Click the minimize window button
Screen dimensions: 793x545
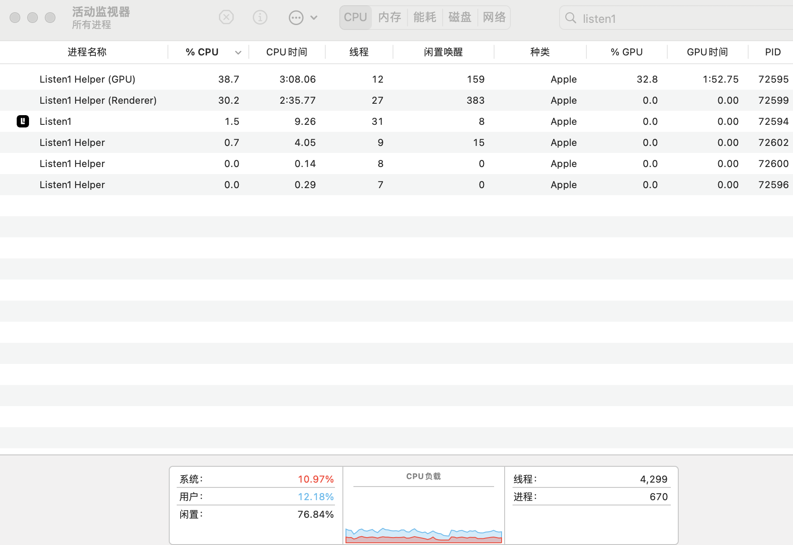pyautogui.click(x=33, y=18)
